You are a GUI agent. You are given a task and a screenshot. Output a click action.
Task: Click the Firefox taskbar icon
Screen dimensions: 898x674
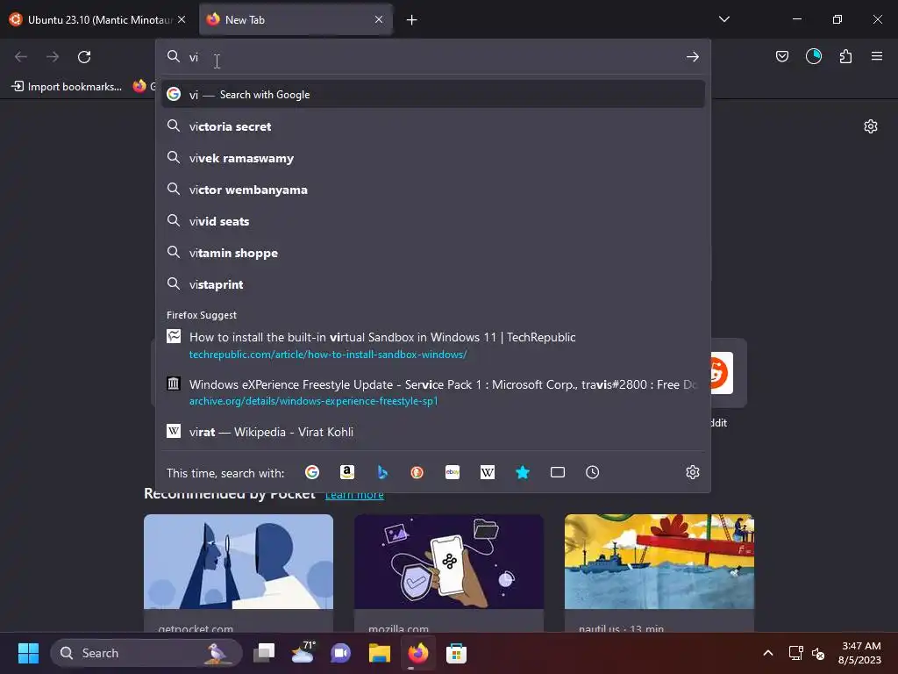(417, 653)
